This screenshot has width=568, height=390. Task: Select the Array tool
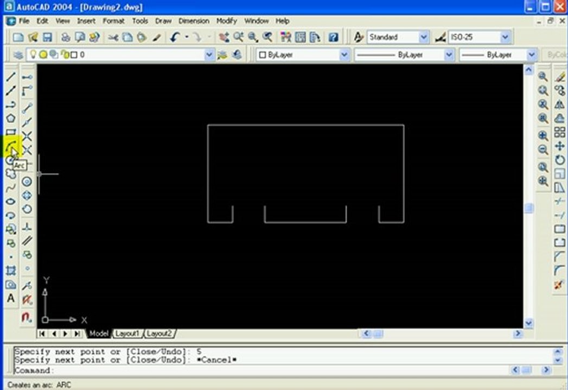pyautogui.click(x=560, y=132)
